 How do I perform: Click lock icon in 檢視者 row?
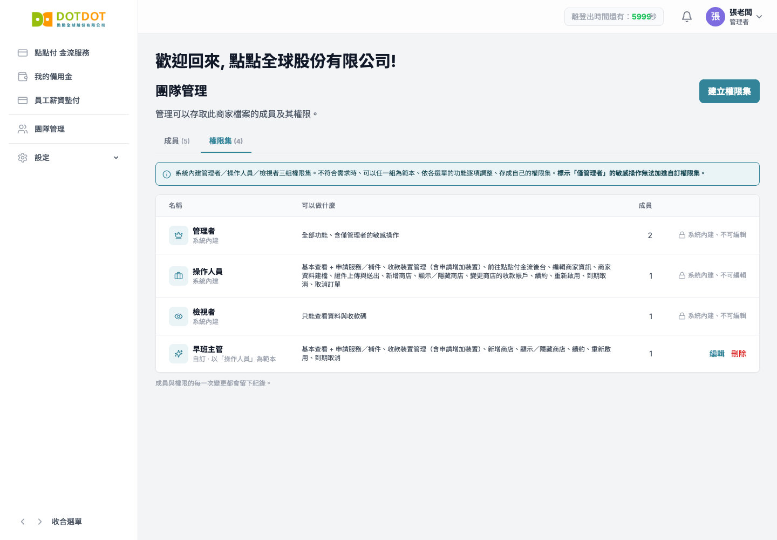coord(682,316)
